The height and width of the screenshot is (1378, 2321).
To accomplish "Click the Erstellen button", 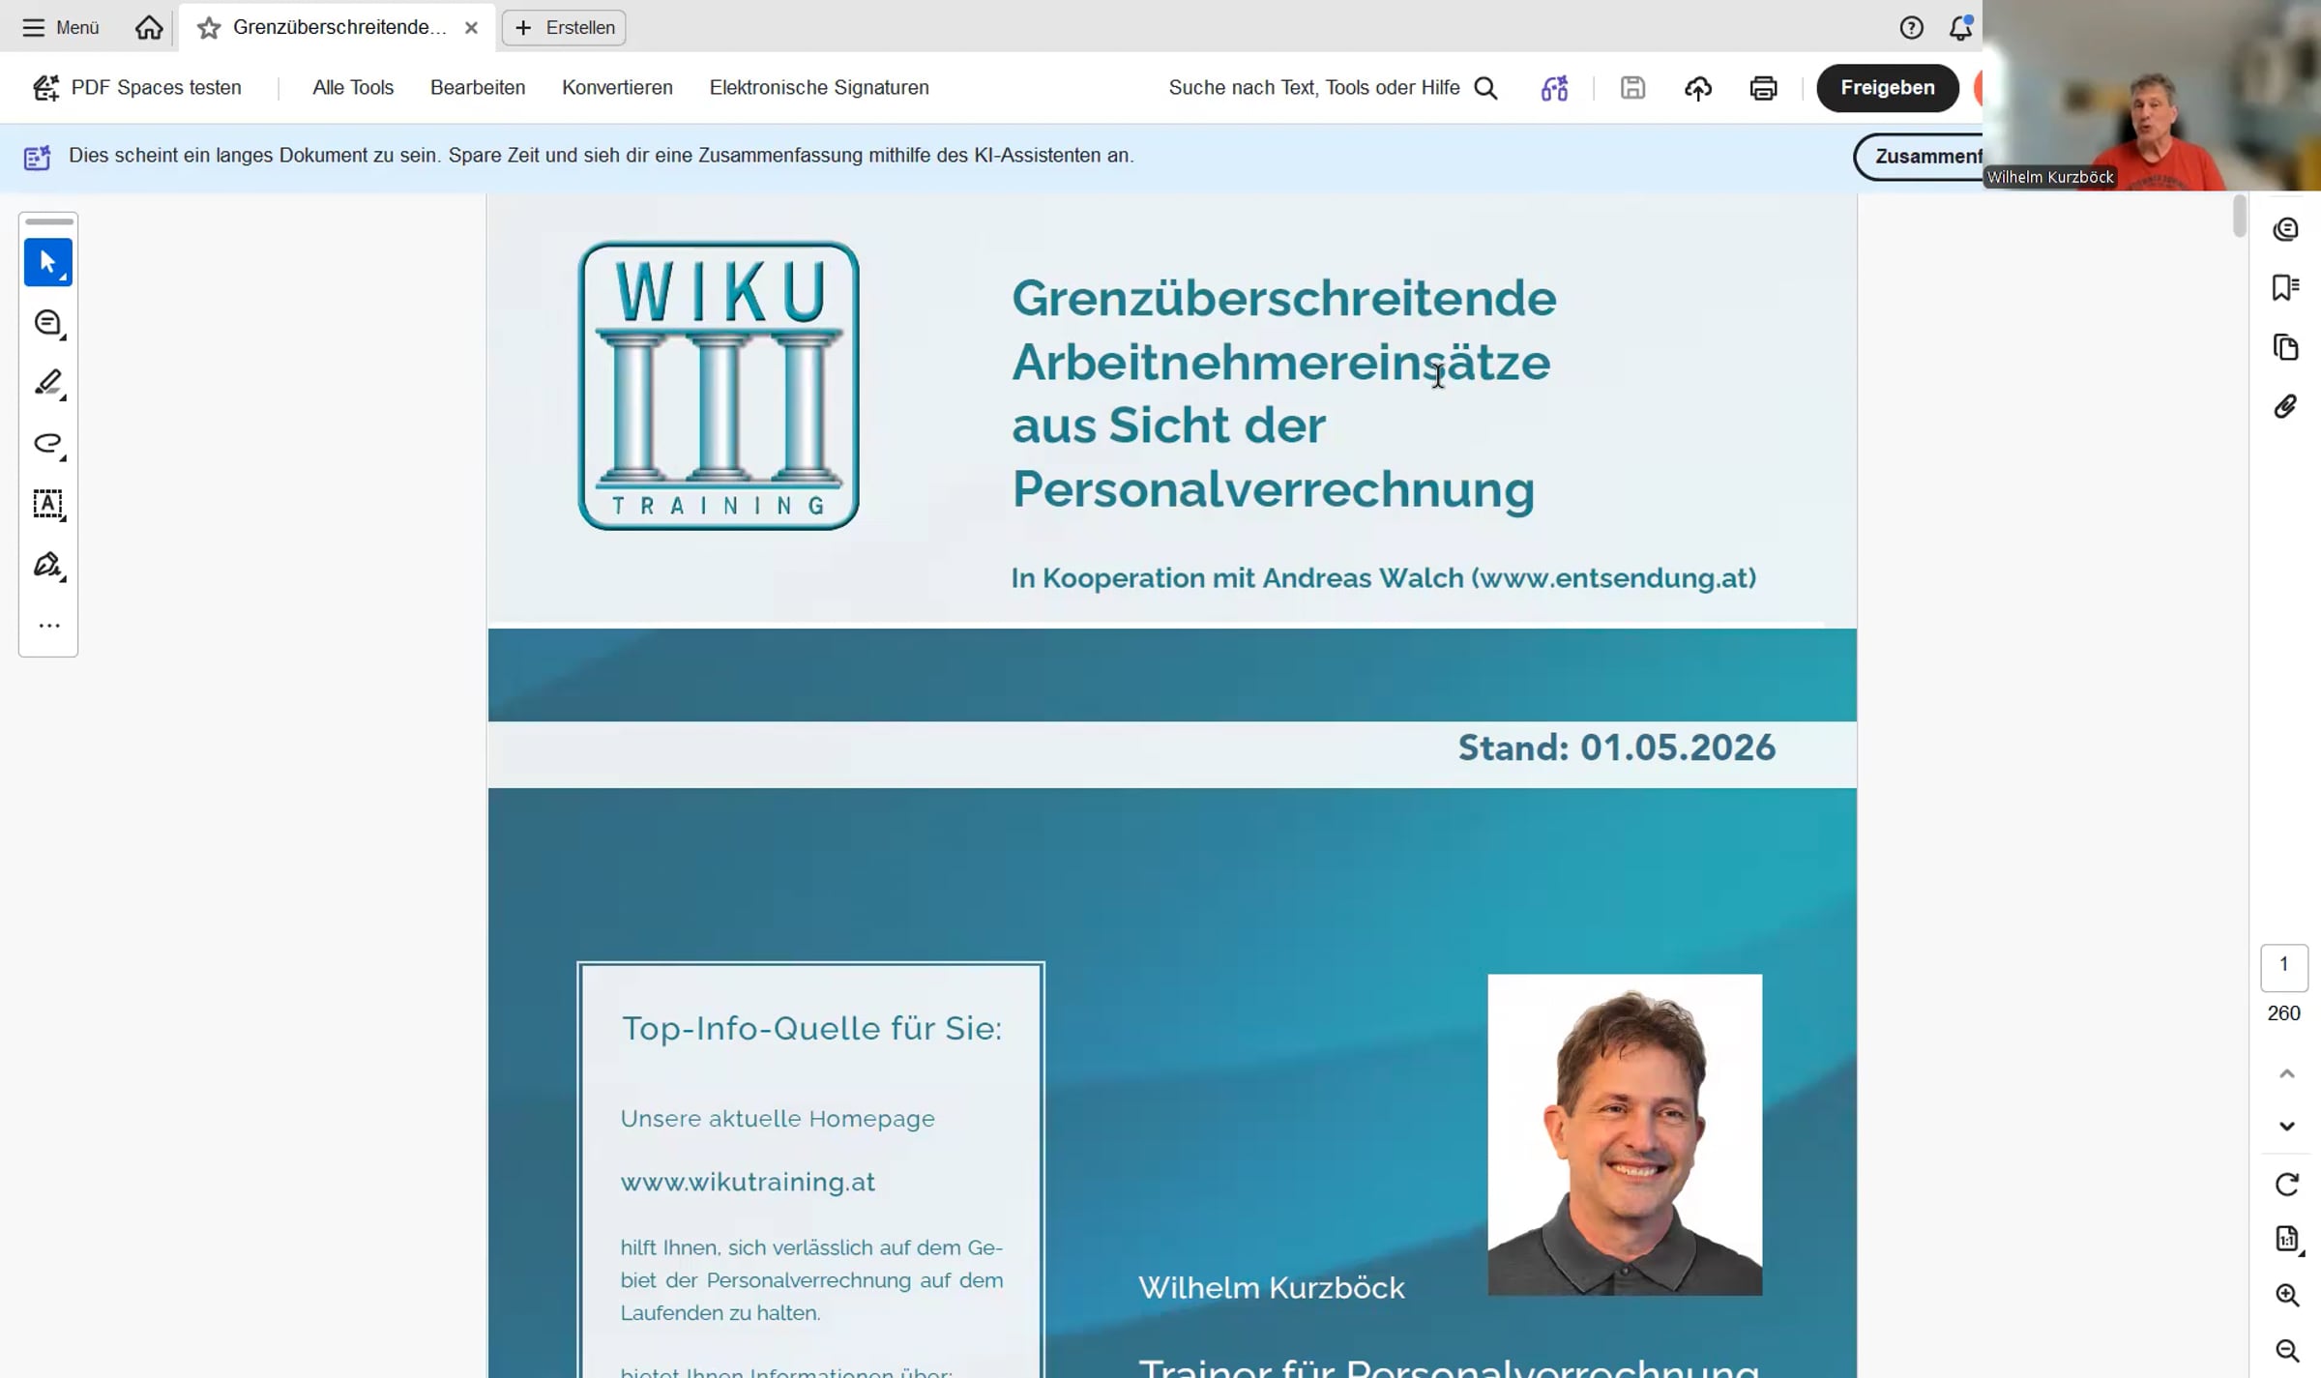I will [565, 27].
